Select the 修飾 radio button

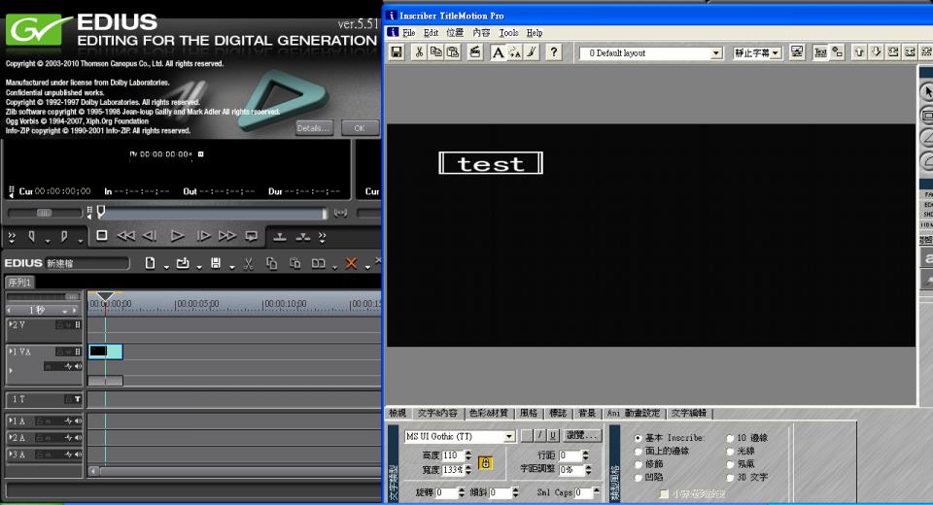pos(638,464)
